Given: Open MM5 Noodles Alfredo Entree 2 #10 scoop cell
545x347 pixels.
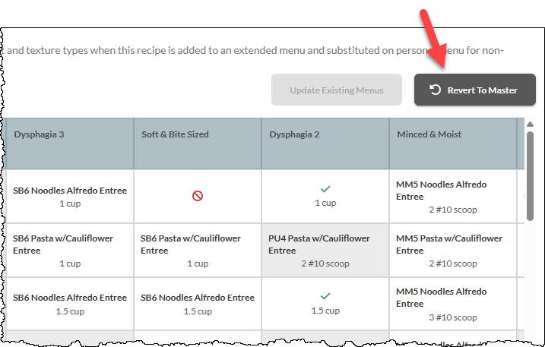Looking at the screenshot, I should (453, 196).
